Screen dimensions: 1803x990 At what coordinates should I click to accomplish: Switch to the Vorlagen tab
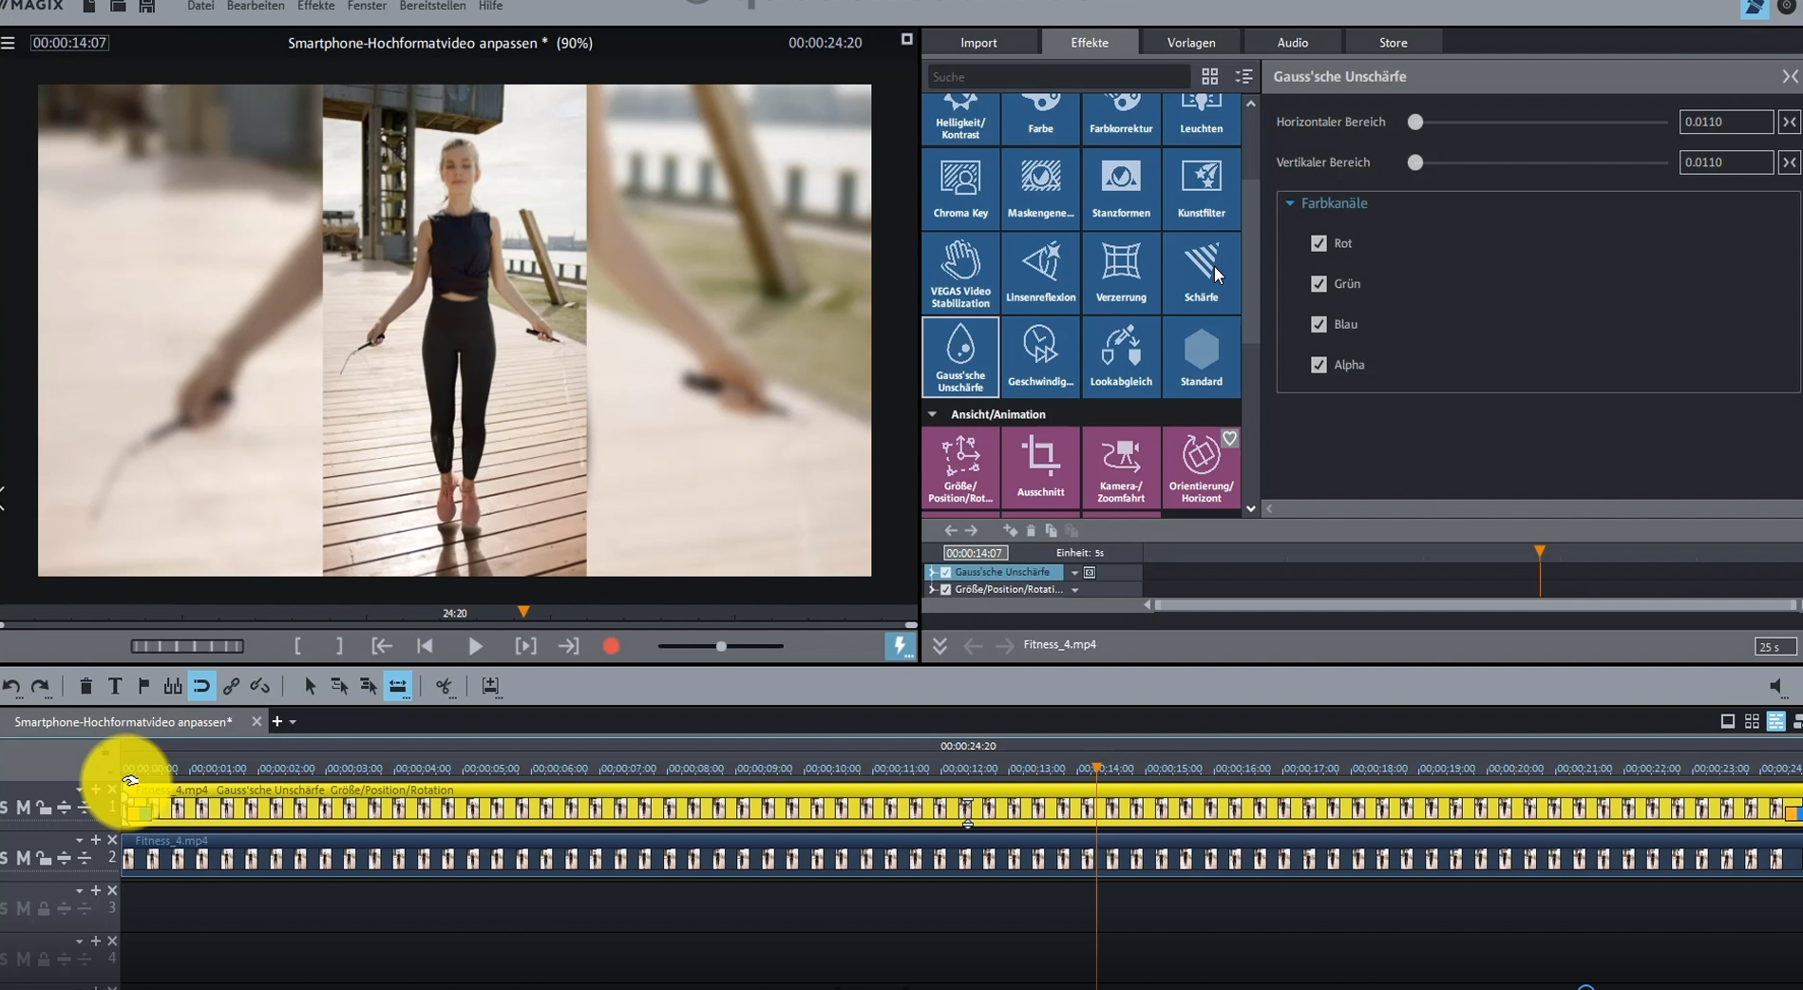(x=1190, y=43)
